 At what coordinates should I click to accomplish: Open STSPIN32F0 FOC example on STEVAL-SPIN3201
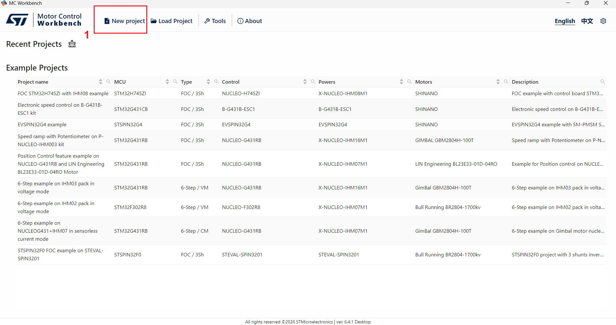[x=60, y=254]
